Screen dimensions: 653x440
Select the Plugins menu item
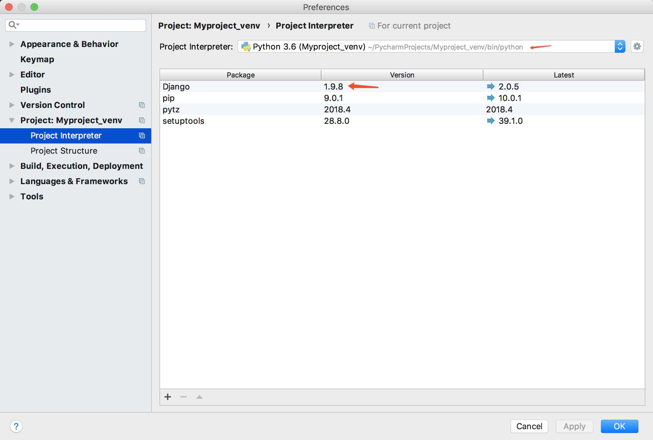tap(35, 89)
